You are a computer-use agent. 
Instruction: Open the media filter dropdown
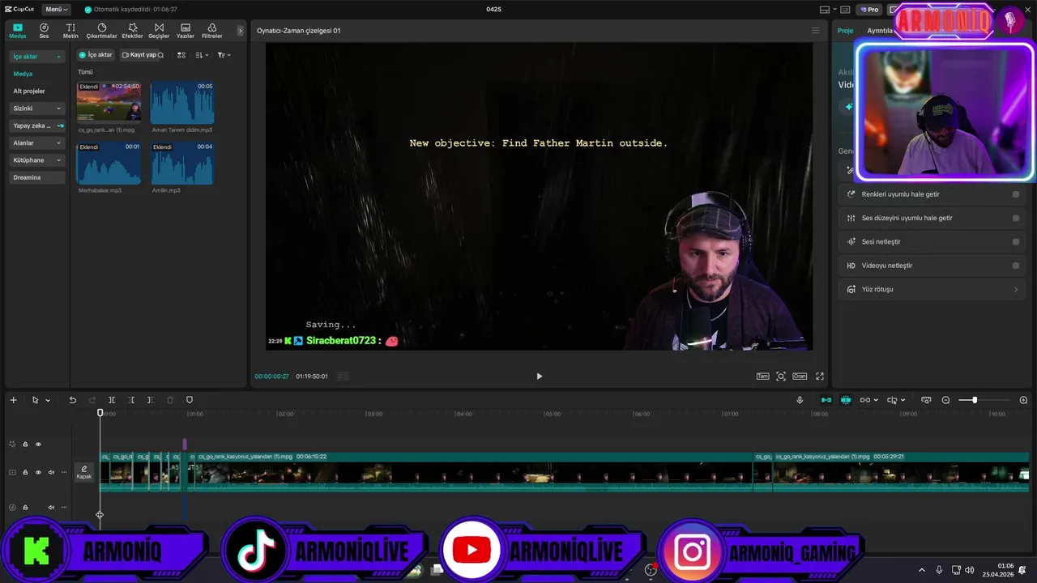(x=224, y=55)
